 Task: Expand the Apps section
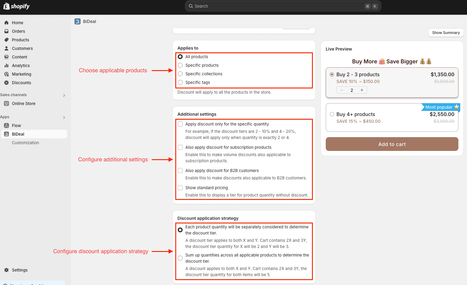click(x=64, y=118)
